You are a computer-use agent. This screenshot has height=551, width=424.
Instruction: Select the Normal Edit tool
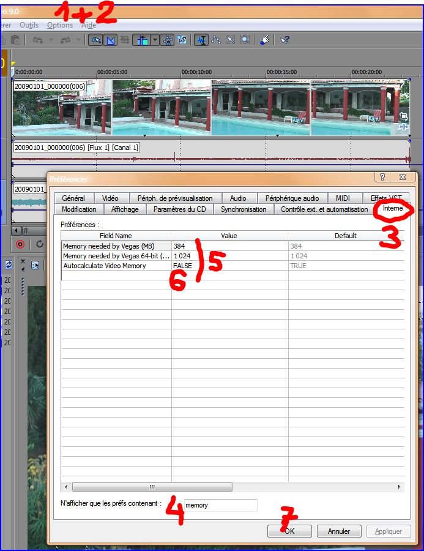click(202, 40)
